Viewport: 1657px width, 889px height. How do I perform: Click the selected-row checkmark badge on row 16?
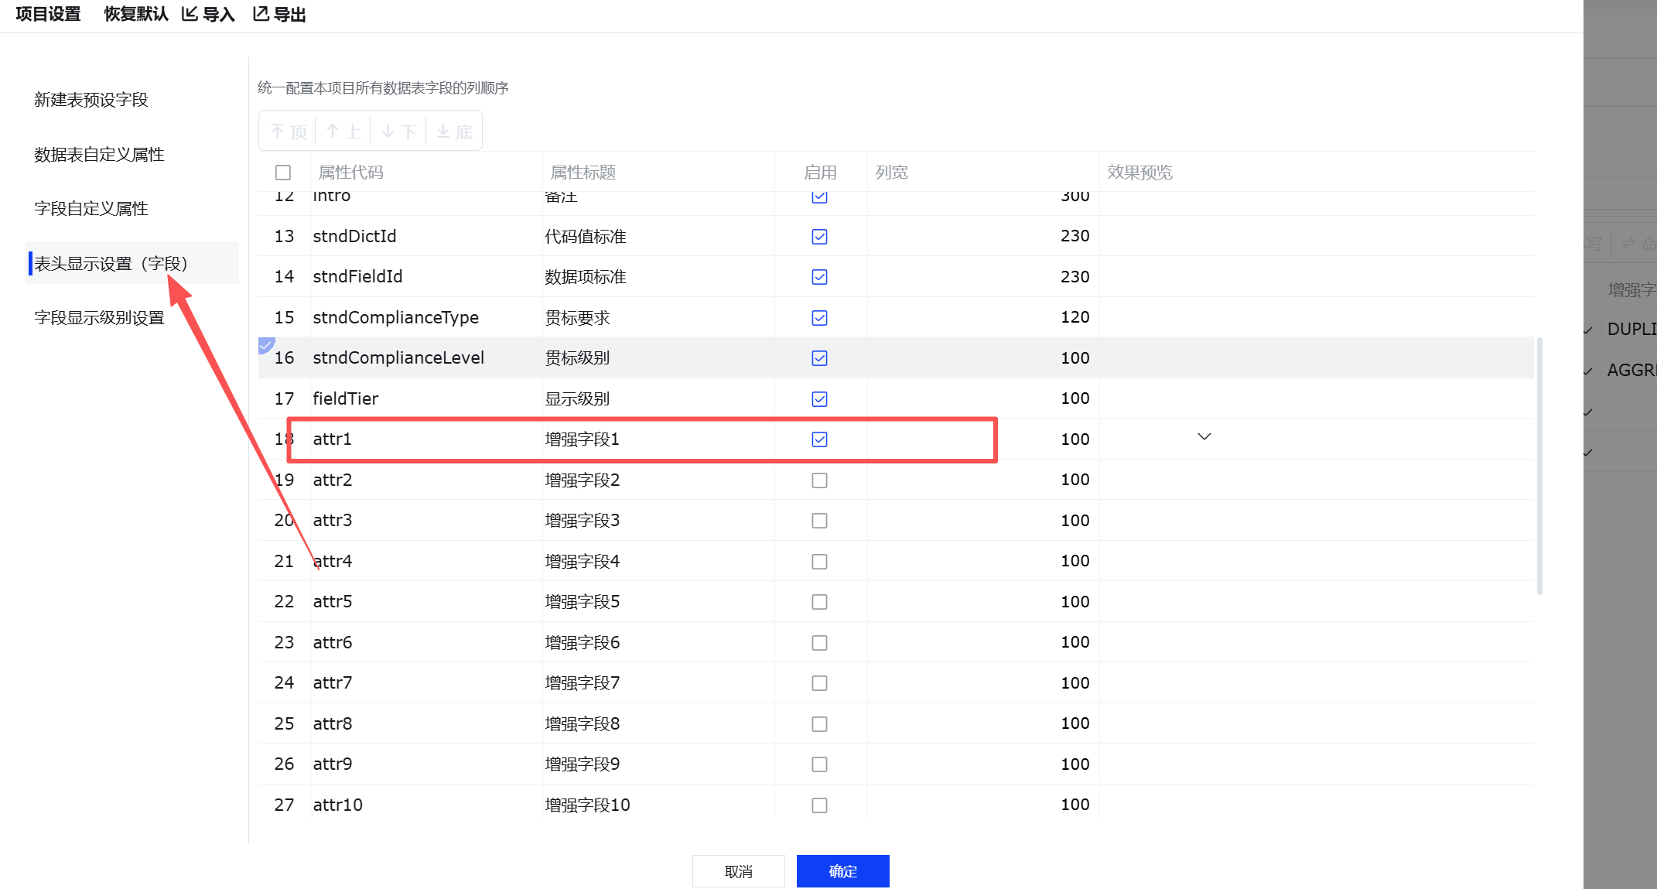click(265, 345)
